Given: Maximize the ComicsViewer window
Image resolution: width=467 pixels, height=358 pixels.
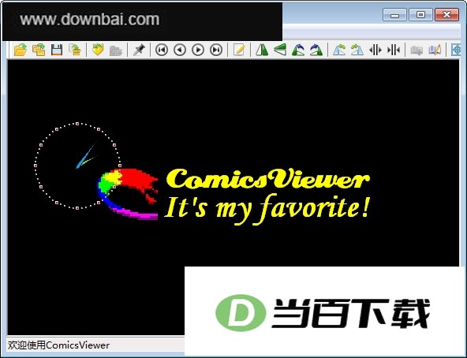Looking at the screenshot, I should (420, 15).
